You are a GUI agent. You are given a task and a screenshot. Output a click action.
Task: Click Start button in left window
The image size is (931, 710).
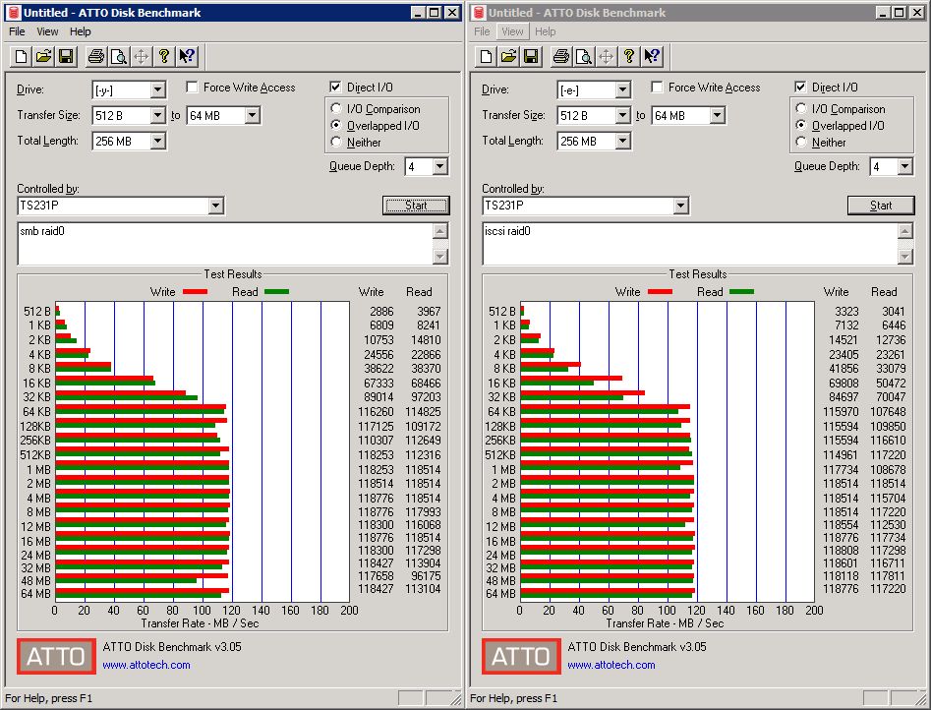(416, 206)
